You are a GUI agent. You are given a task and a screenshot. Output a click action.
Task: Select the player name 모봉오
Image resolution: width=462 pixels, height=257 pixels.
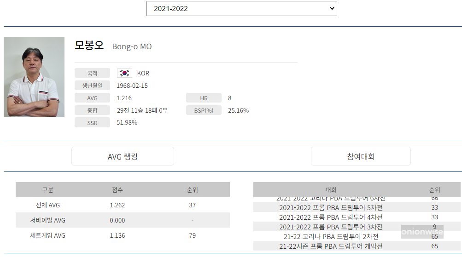(89, 45)
